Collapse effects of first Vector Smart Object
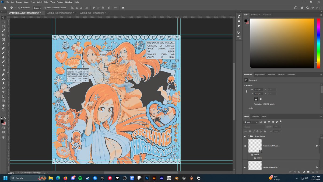Image resolution: width=323 pixels, height=182 pixels. point(319,146)
